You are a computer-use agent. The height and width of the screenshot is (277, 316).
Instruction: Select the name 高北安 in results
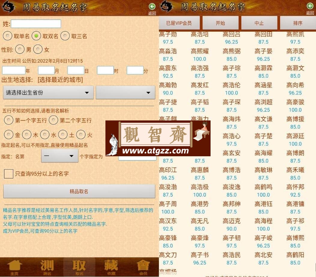[x=263, y=255]
